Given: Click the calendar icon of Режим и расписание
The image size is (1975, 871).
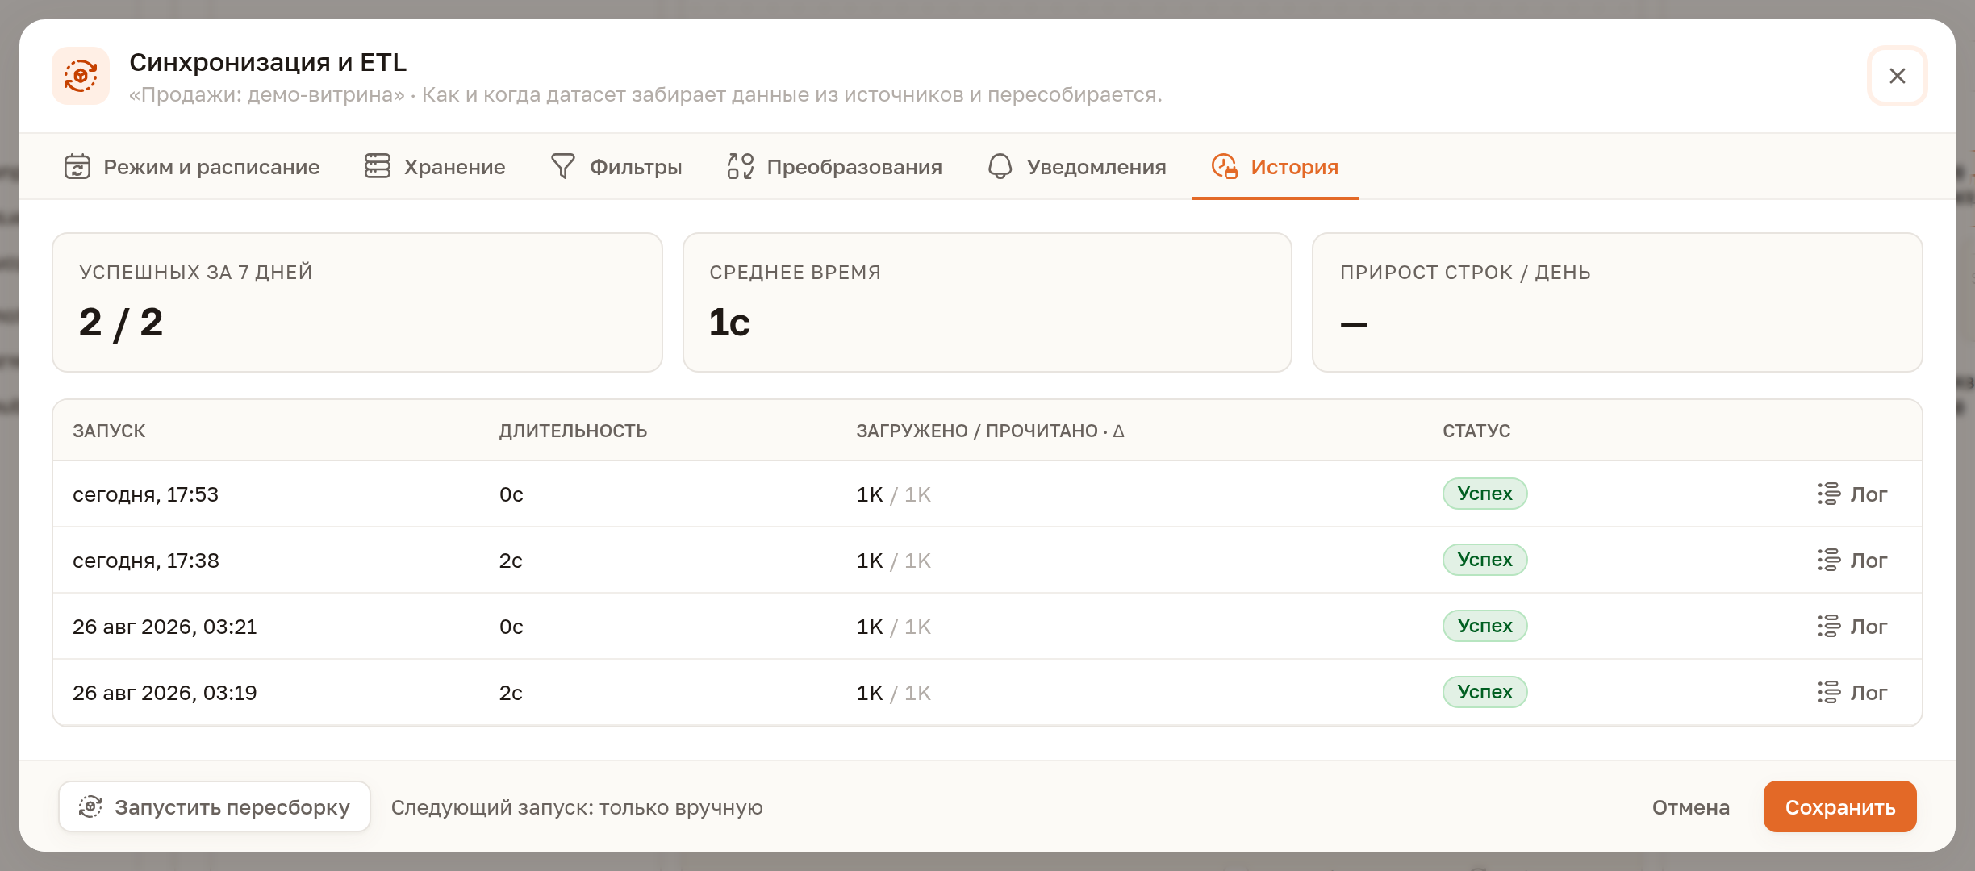Looking at the screenshot, I should coord(77,166).
